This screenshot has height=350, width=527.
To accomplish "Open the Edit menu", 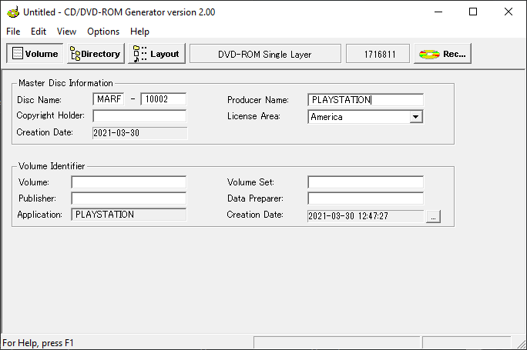I will tap(39, 32).
